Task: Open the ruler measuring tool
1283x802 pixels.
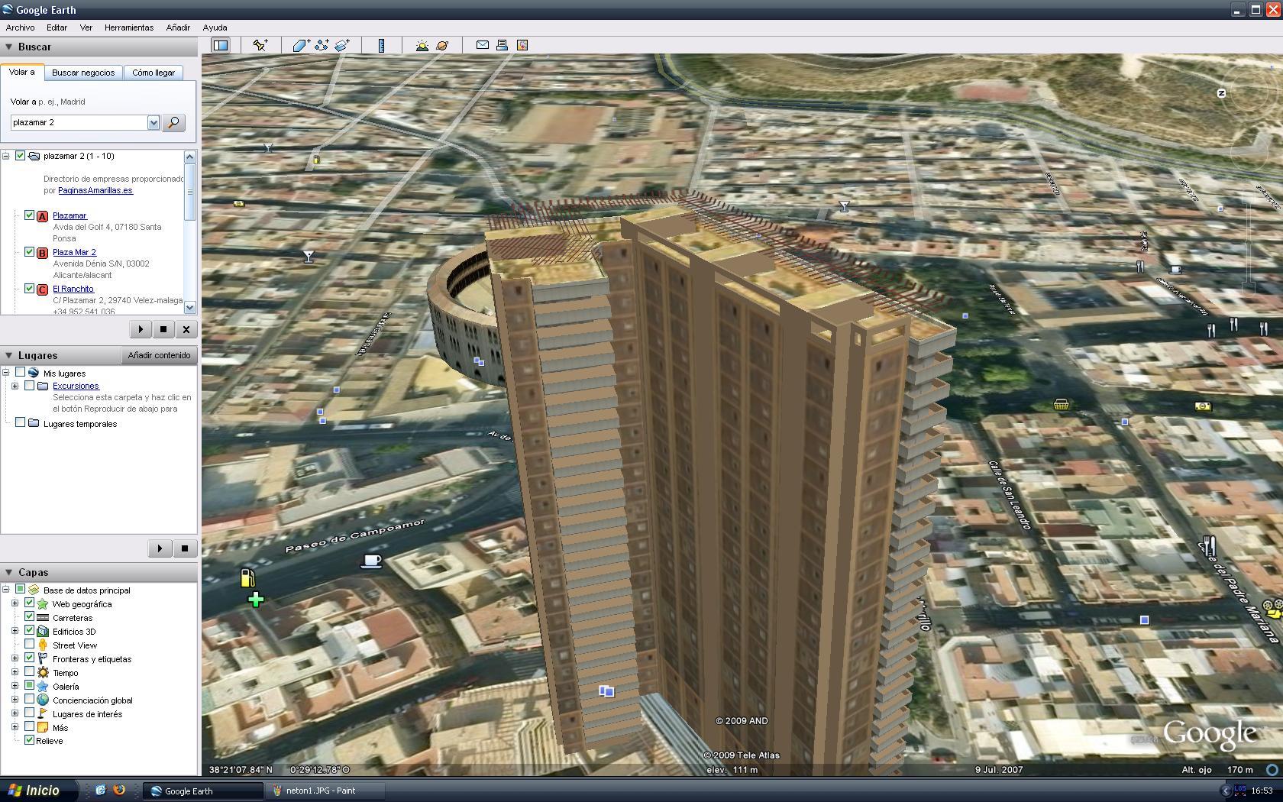Action: 381,46
